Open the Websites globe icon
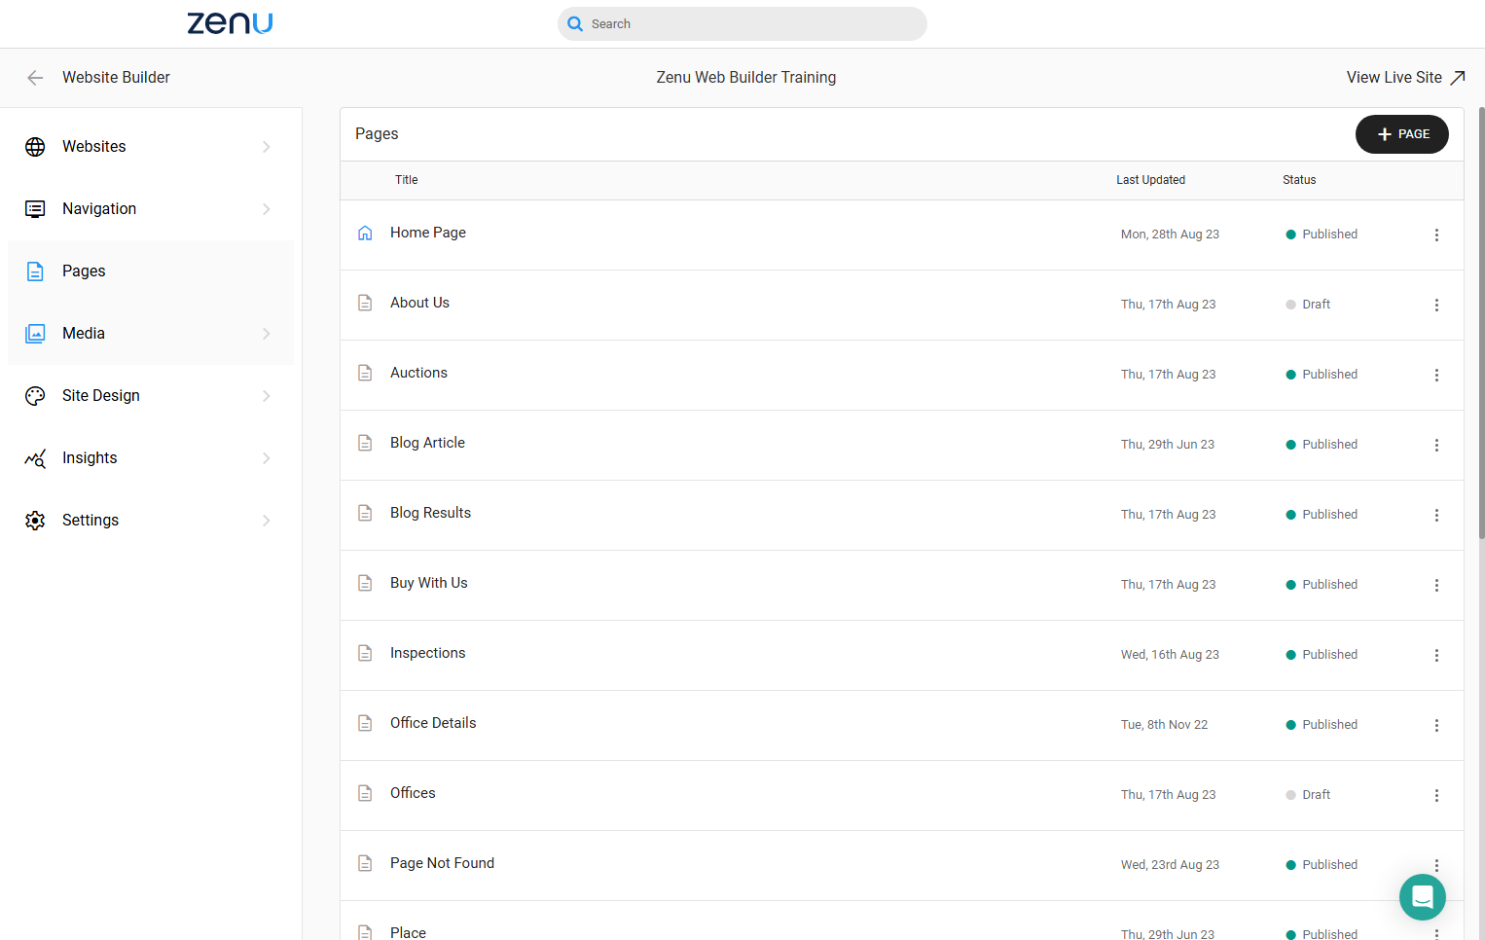The height and width of the screenshot is (940, 1485). (35, 147)
